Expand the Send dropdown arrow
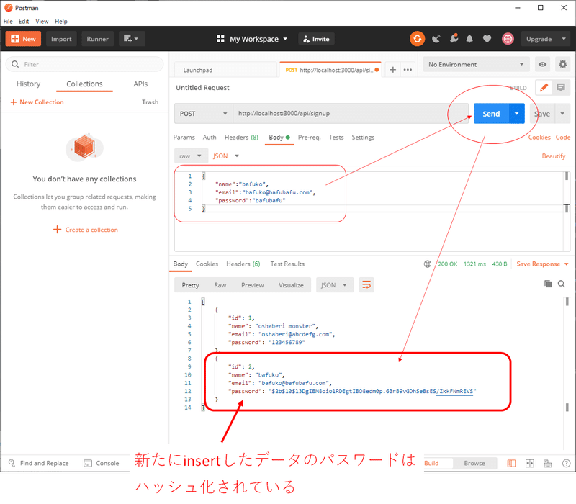This screenshot has height=504, width=576. 516,114
